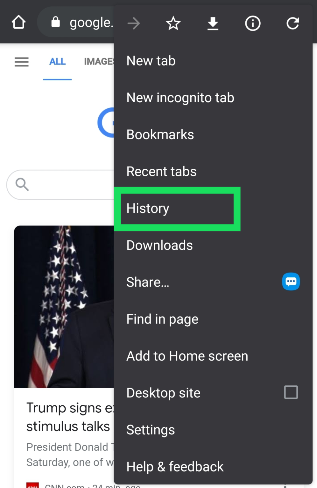Tap the forward navigation arrow
Screen dimensions: 317x488
(x=133, y=23)
